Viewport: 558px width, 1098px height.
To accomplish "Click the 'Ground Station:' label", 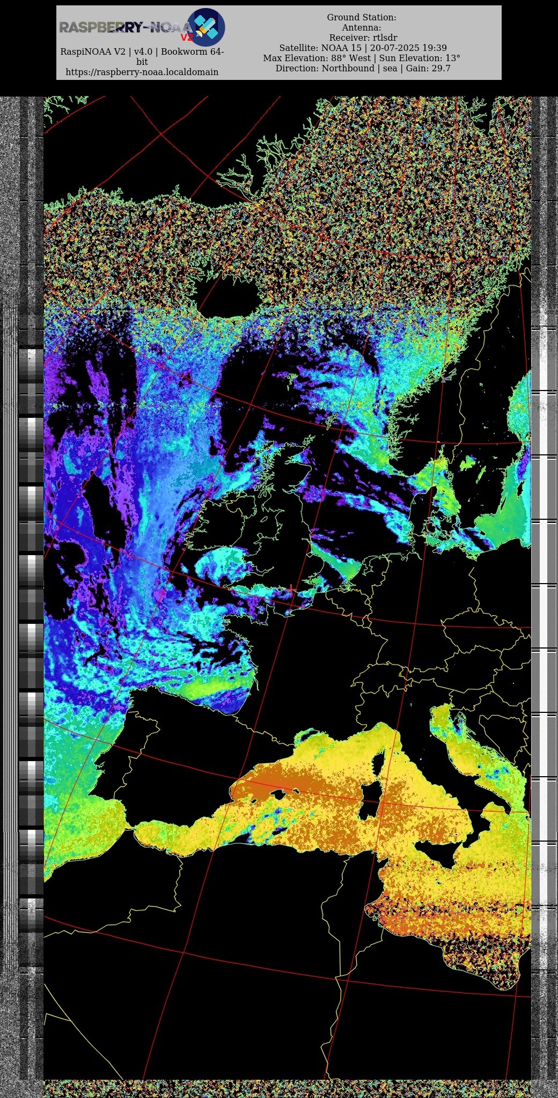I will pyautogui.click(x=362, y=18).
